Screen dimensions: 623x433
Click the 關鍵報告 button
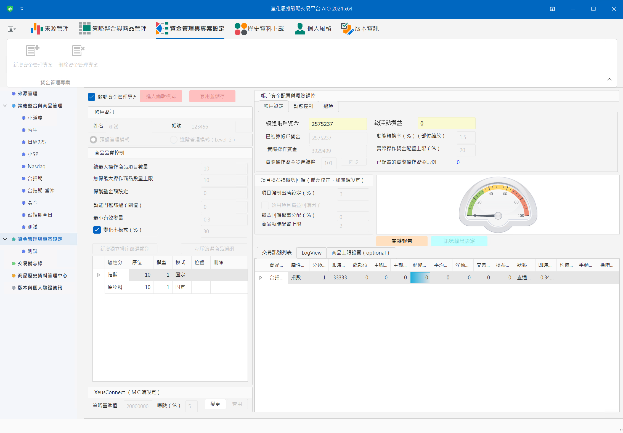coord(402,241)
